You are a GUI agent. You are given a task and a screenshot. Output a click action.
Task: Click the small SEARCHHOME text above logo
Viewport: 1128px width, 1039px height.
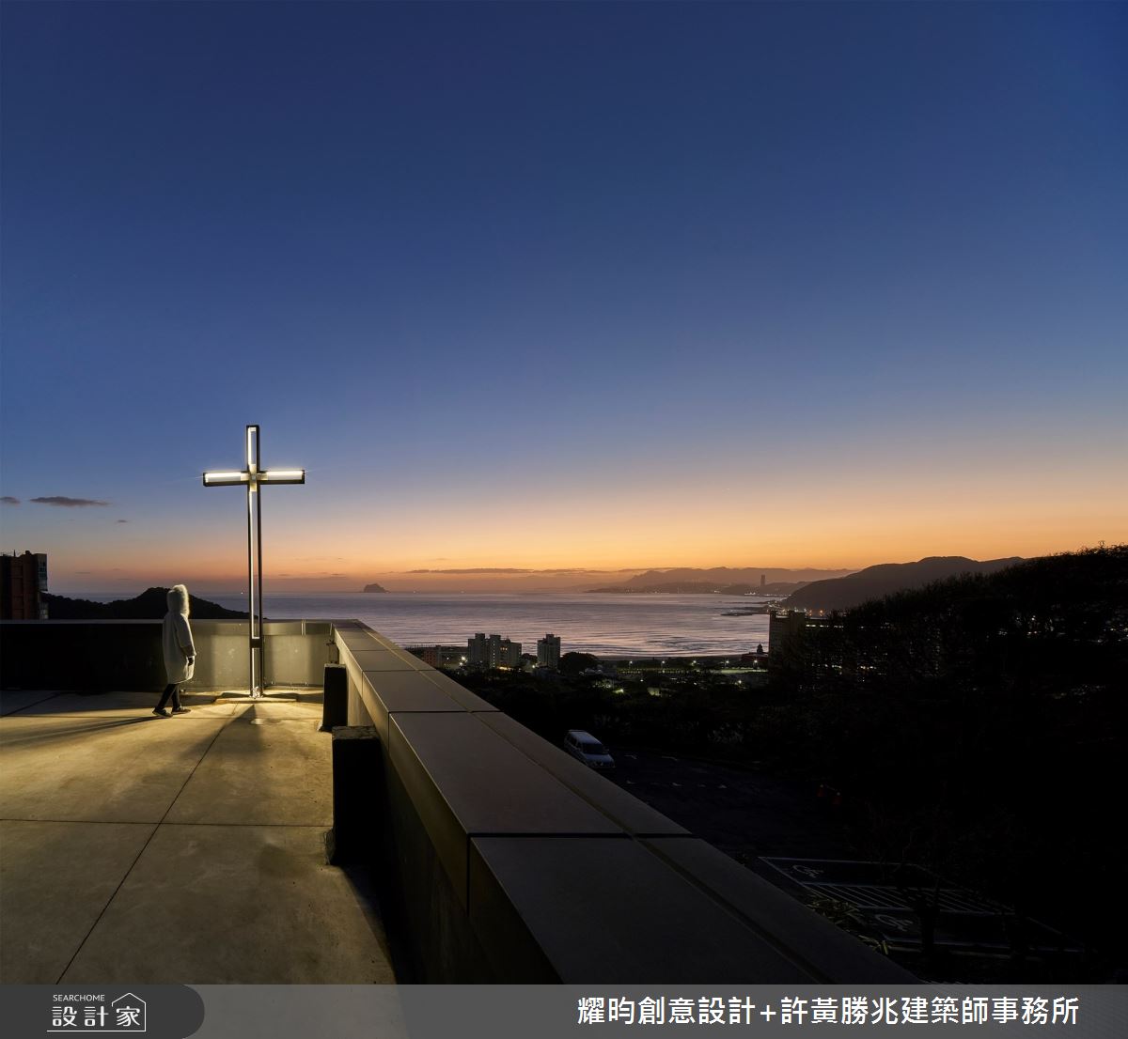point(80,998)
